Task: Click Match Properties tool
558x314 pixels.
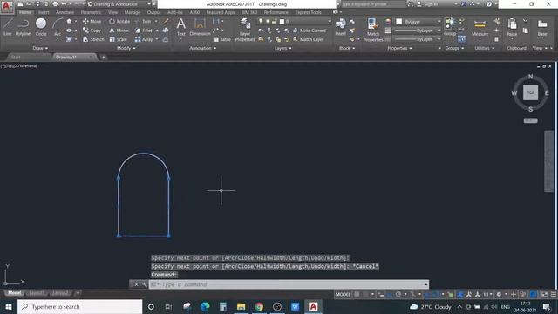Action: pos(373,30)
